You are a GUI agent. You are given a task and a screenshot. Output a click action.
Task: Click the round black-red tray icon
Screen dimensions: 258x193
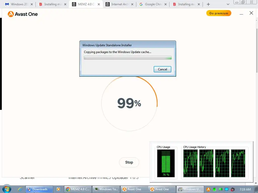pos(233,189)
